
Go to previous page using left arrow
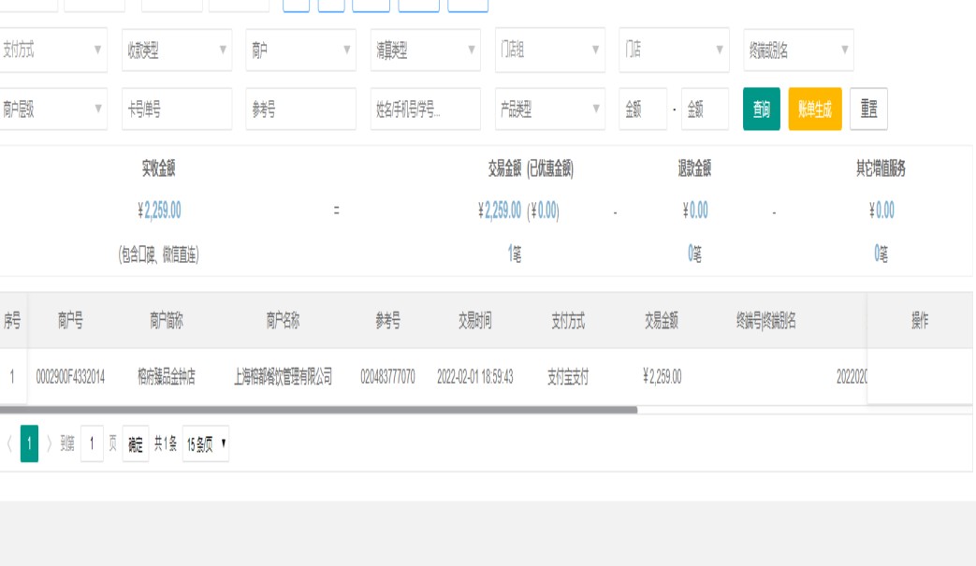(x=9, y=444)
